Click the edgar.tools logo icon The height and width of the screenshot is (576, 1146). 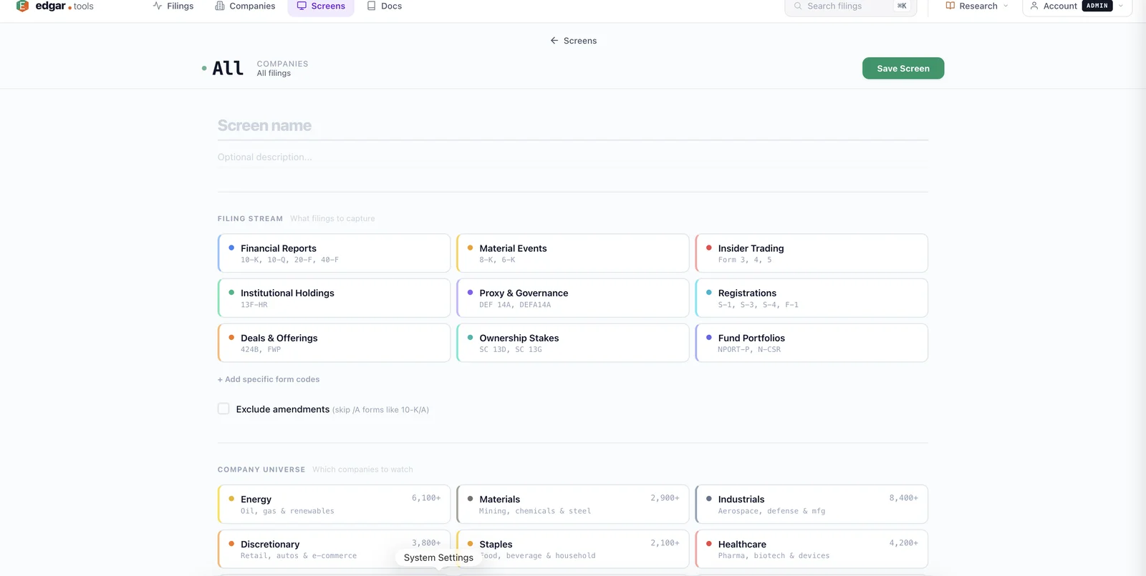(22, 6)
